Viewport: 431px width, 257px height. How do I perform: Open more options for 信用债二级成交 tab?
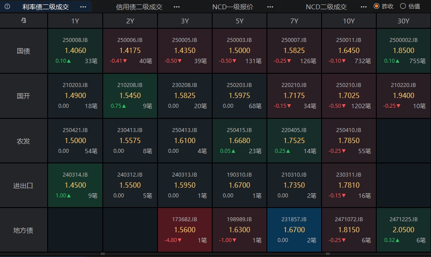click(x=176, y=7)
